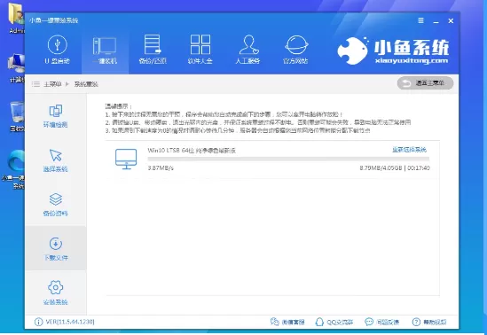
Task: Close the 小鱼一键重装系统 window
Action: pos(451,20)
